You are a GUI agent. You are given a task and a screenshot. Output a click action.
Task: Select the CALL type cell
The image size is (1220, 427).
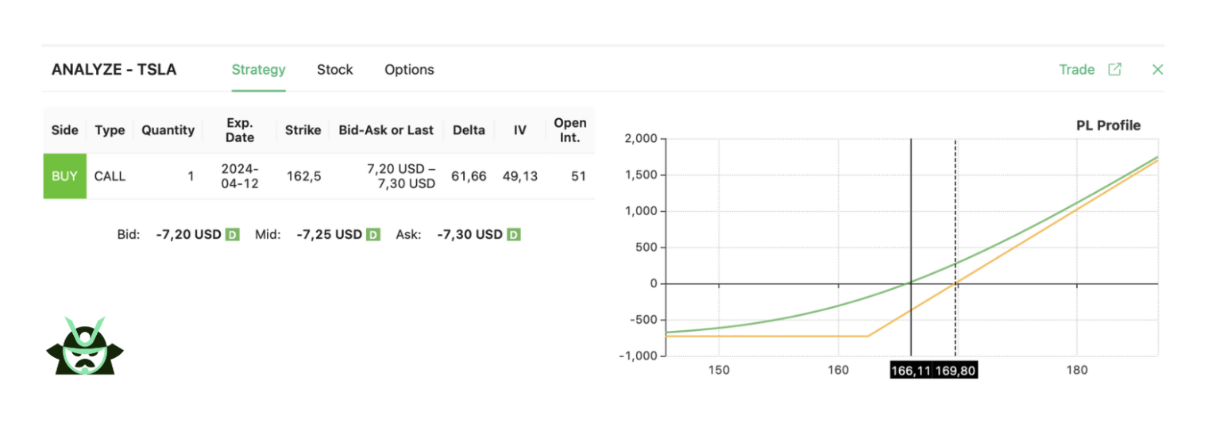[110, 176]
